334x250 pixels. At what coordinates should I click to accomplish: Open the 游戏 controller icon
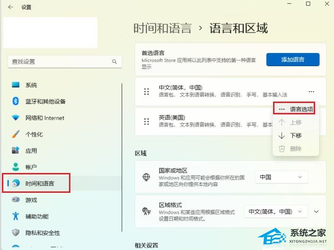16,200
